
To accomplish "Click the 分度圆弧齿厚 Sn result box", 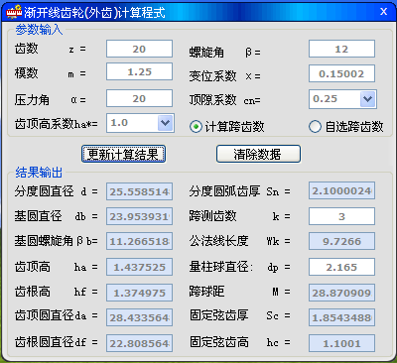I will click(x=341, y=190).
